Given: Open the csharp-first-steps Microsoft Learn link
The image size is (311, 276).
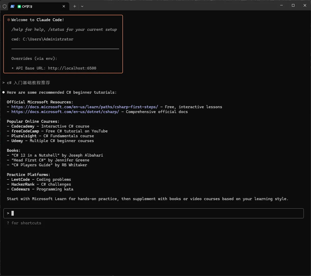Looking at the screenshot, I should (x=84, y=107).
